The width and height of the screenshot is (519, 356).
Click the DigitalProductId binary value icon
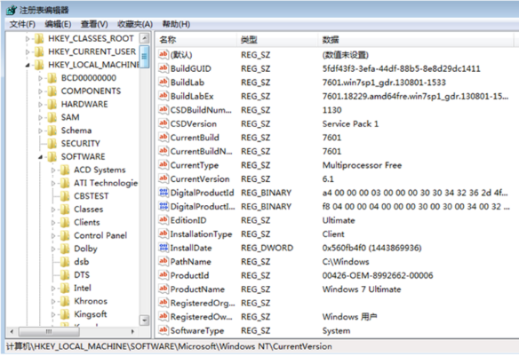click(x=164, y=193)
